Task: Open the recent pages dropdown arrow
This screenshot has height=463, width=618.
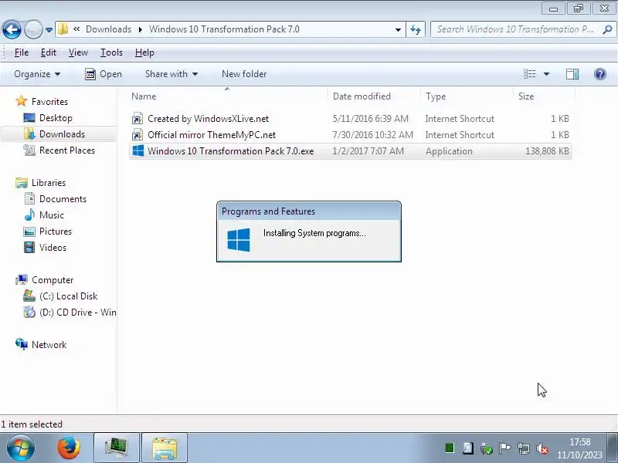Action: [49, 30]
